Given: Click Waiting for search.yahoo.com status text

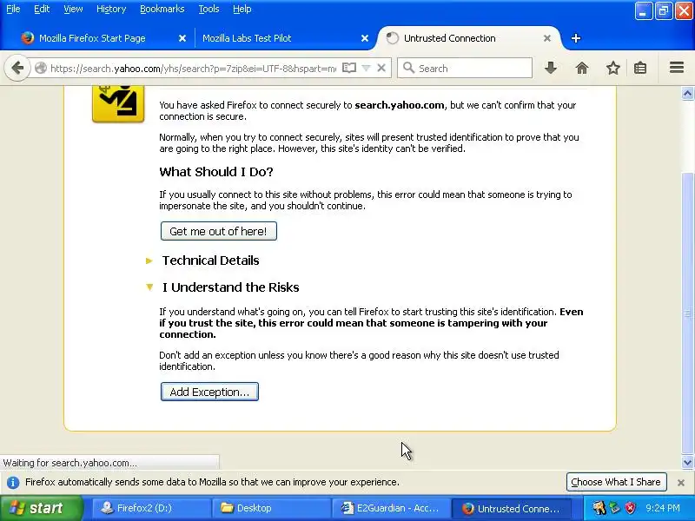Looking at the screenshot, I should pos(69,463).
